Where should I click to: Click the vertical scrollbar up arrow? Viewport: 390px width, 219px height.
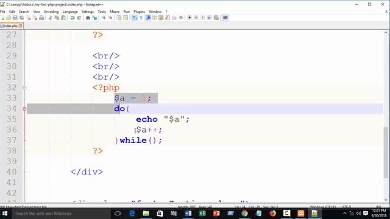[386, 33]
